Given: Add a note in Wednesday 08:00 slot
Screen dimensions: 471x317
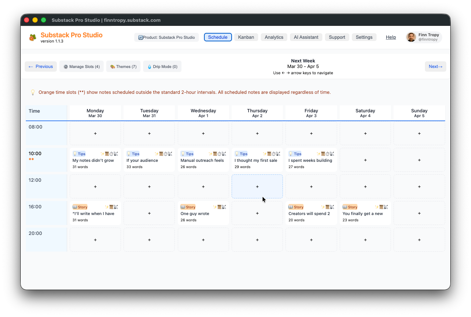Looking at the screenshot, I should pos(203,133).
